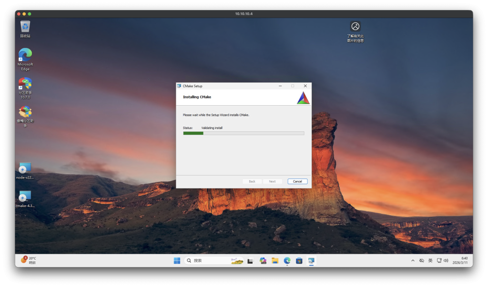Expand the hidden system tray icons chevron
The width and height of the screenshot is (488, 287).
point(413,260)
